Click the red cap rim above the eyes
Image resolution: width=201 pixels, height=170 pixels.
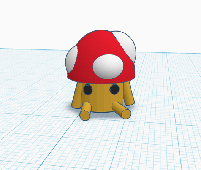(x=101, y=81)
